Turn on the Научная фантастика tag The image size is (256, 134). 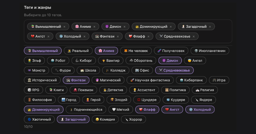coord(150,80)
